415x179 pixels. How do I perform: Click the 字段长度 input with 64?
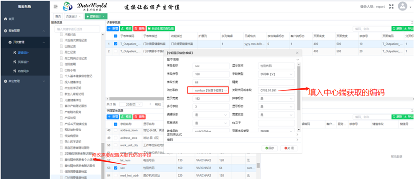(211, 83)
